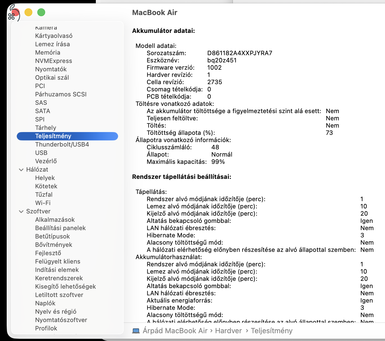Open the Tűzfal section under Hálózat
The image size is (385, 341).
tap(44, 194)
